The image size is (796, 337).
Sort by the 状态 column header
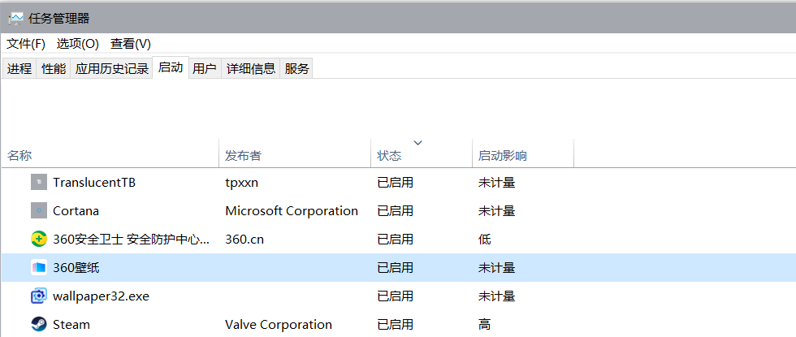(422, 153)
